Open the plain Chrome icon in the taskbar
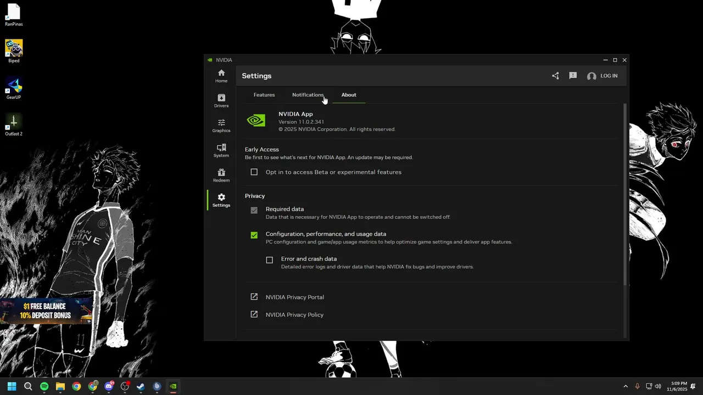Viewport: 703px width, 395px height. pos(76,386)
